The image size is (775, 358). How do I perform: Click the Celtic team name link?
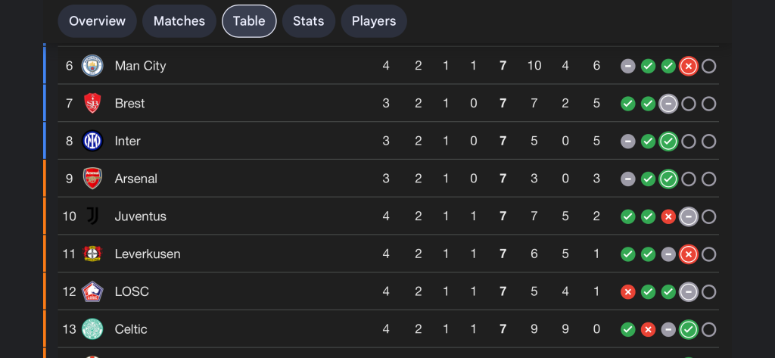[131, 329]
